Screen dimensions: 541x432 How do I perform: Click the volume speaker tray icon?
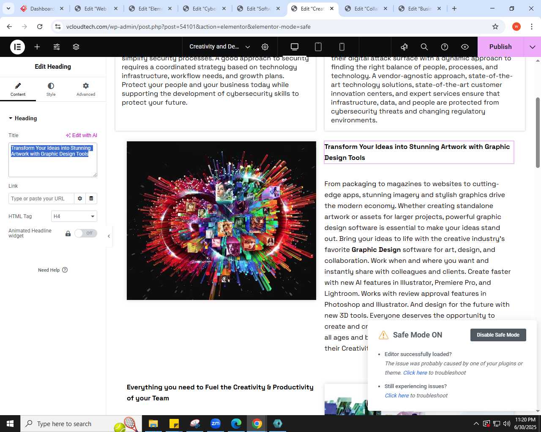click(507, 424)
